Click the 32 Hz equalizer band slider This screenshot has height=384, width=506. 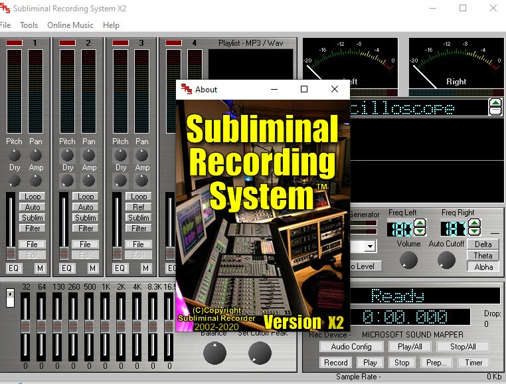[x=25, y=326]
